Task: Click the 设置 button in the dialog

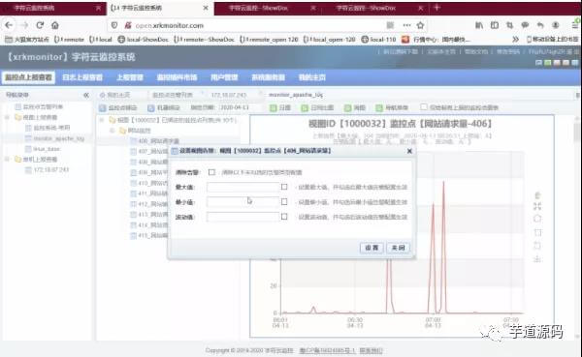Action: [x=372, y=248]
